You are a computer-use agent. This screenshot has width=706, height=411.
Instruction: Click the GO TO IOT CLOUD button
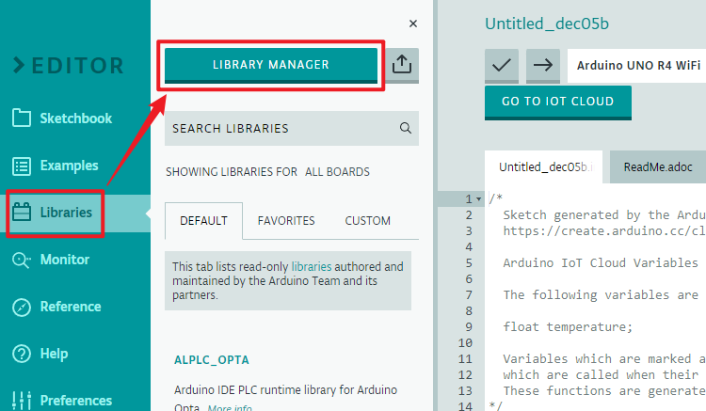pyautogui.click(x=558, y=103)
